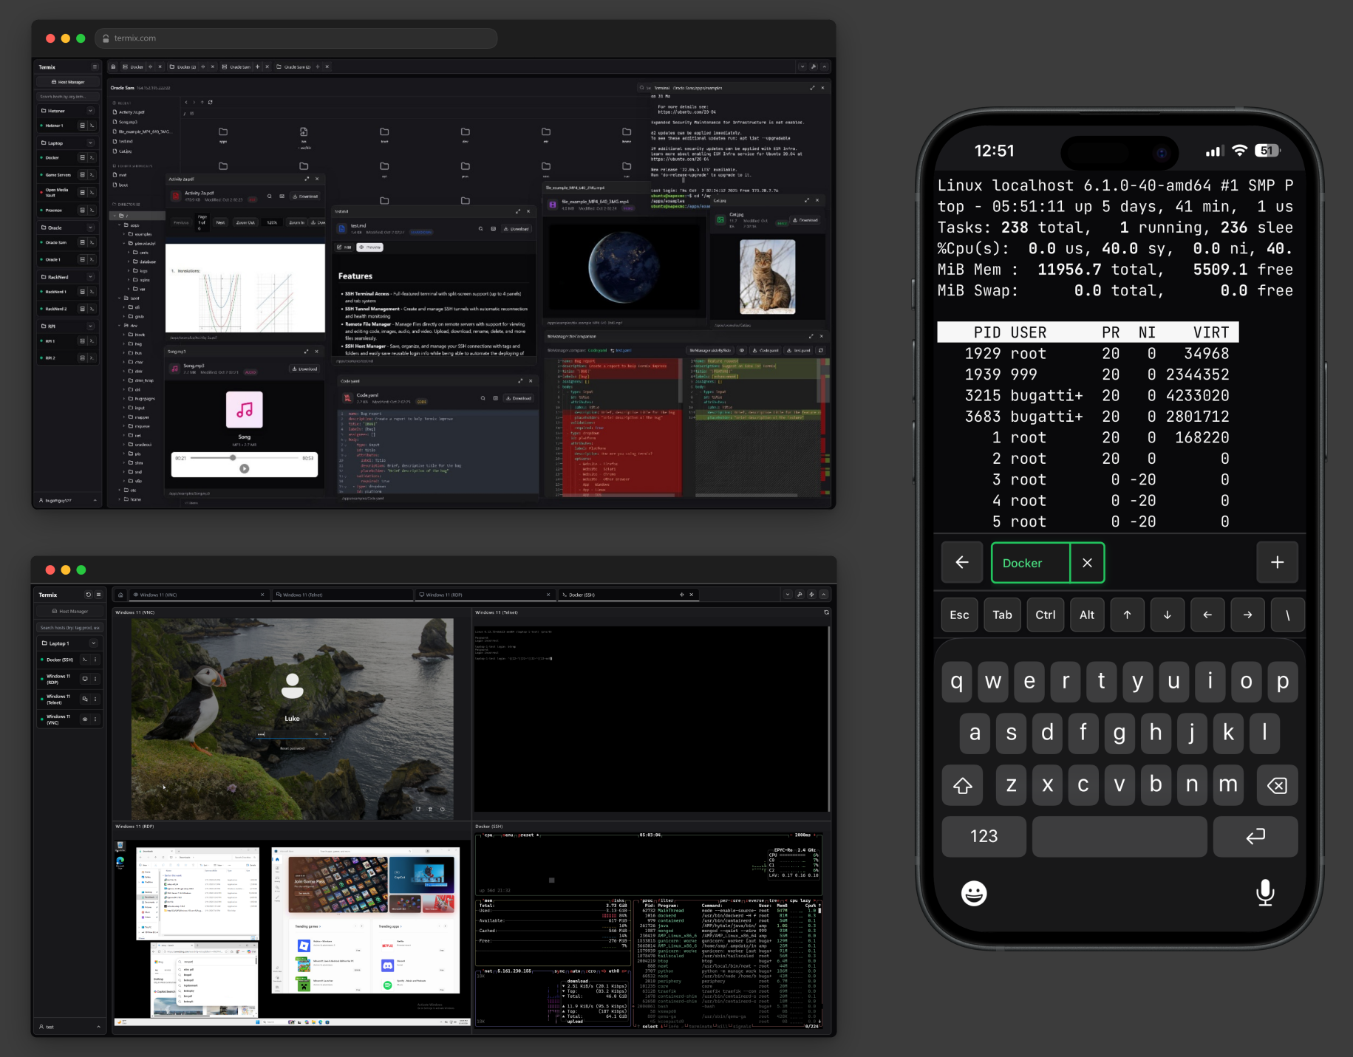Click the Edit icon on the test.md viewer
1353x1057 pixels.
(x=344, y=247)
